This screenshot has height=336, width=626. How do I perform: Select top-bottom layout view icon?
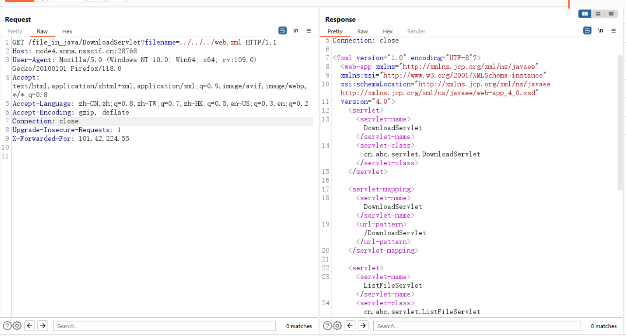pos(598,14)
